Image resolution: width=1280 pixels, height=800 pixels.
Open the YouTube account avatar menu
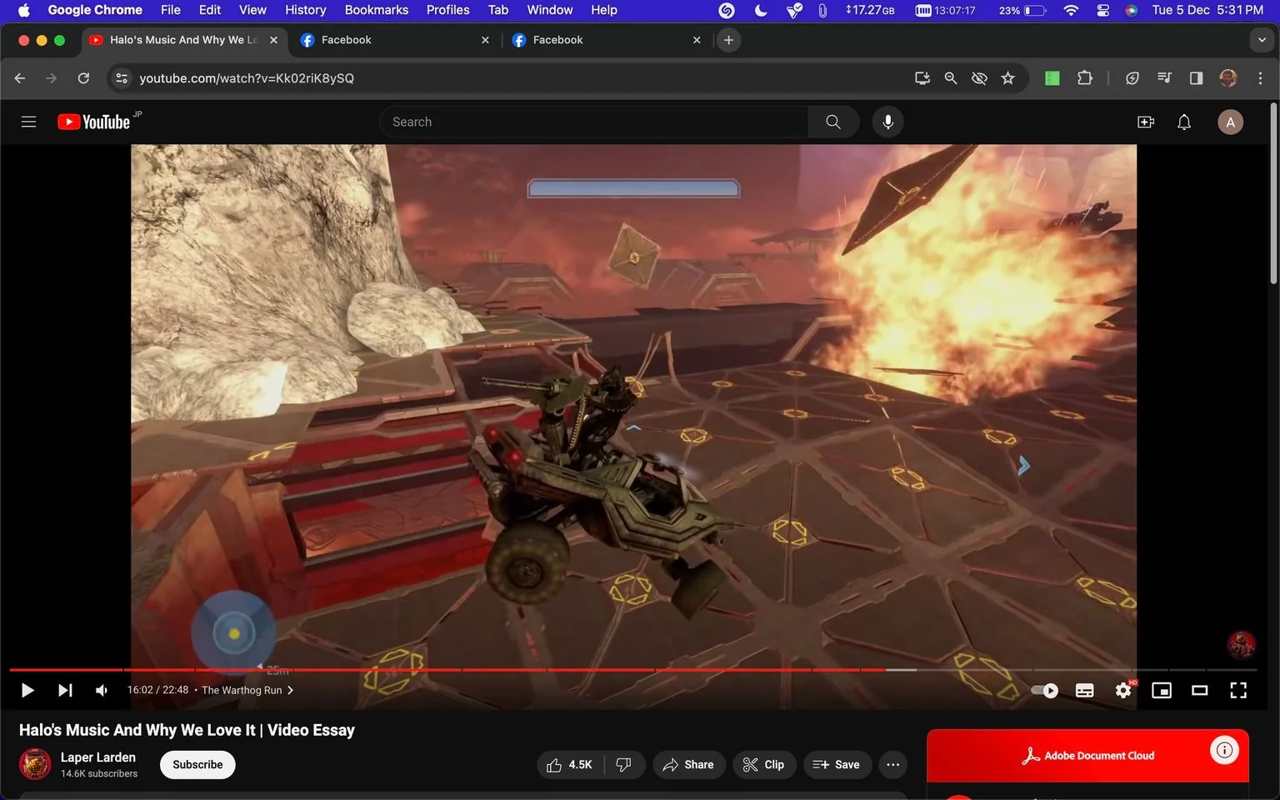click(x=1231, y=122)
